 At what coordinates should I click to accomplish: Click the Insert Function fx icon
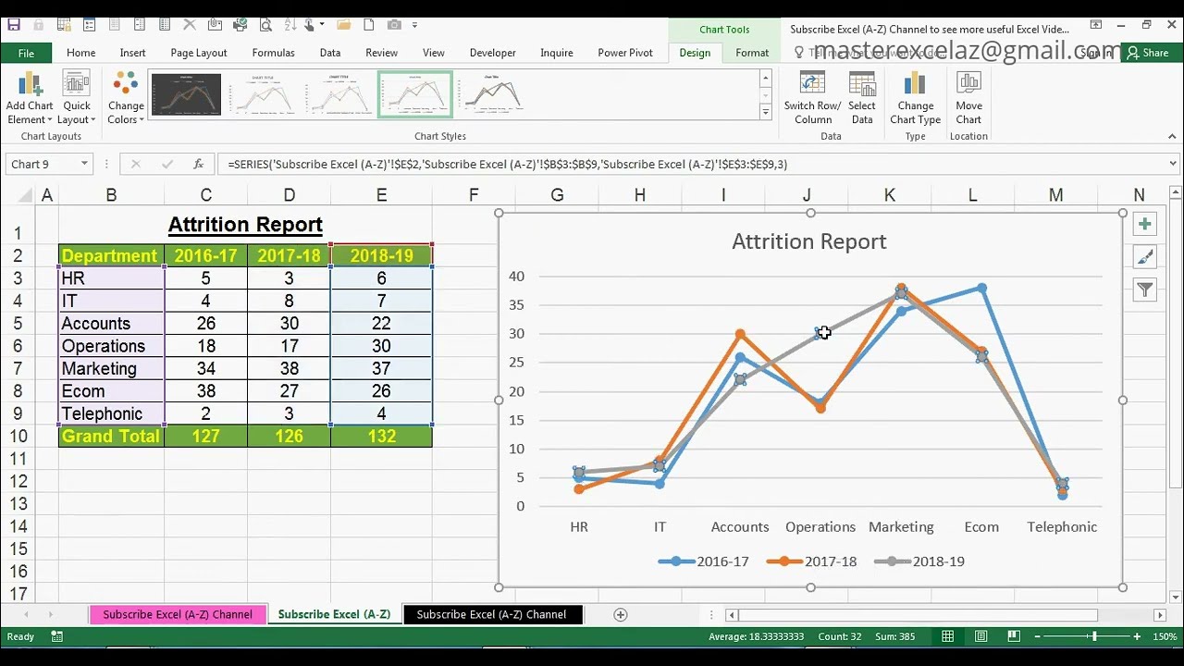[x=198, y=164]
